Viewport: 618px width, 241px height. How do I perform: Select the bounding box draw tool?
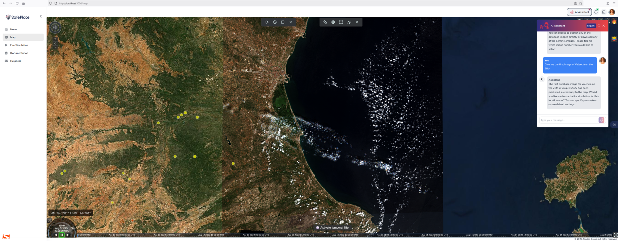[x=341, y=22]
